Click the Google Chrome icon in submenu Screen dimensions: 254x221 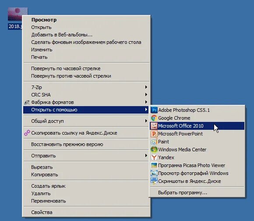154,118
